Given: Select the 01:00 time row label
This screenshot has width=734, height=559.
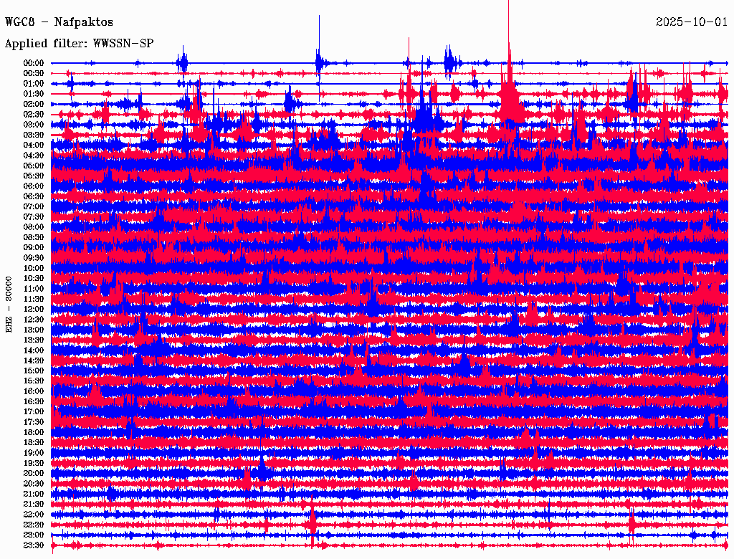Looking at the screenshot, I should point(34,84).
